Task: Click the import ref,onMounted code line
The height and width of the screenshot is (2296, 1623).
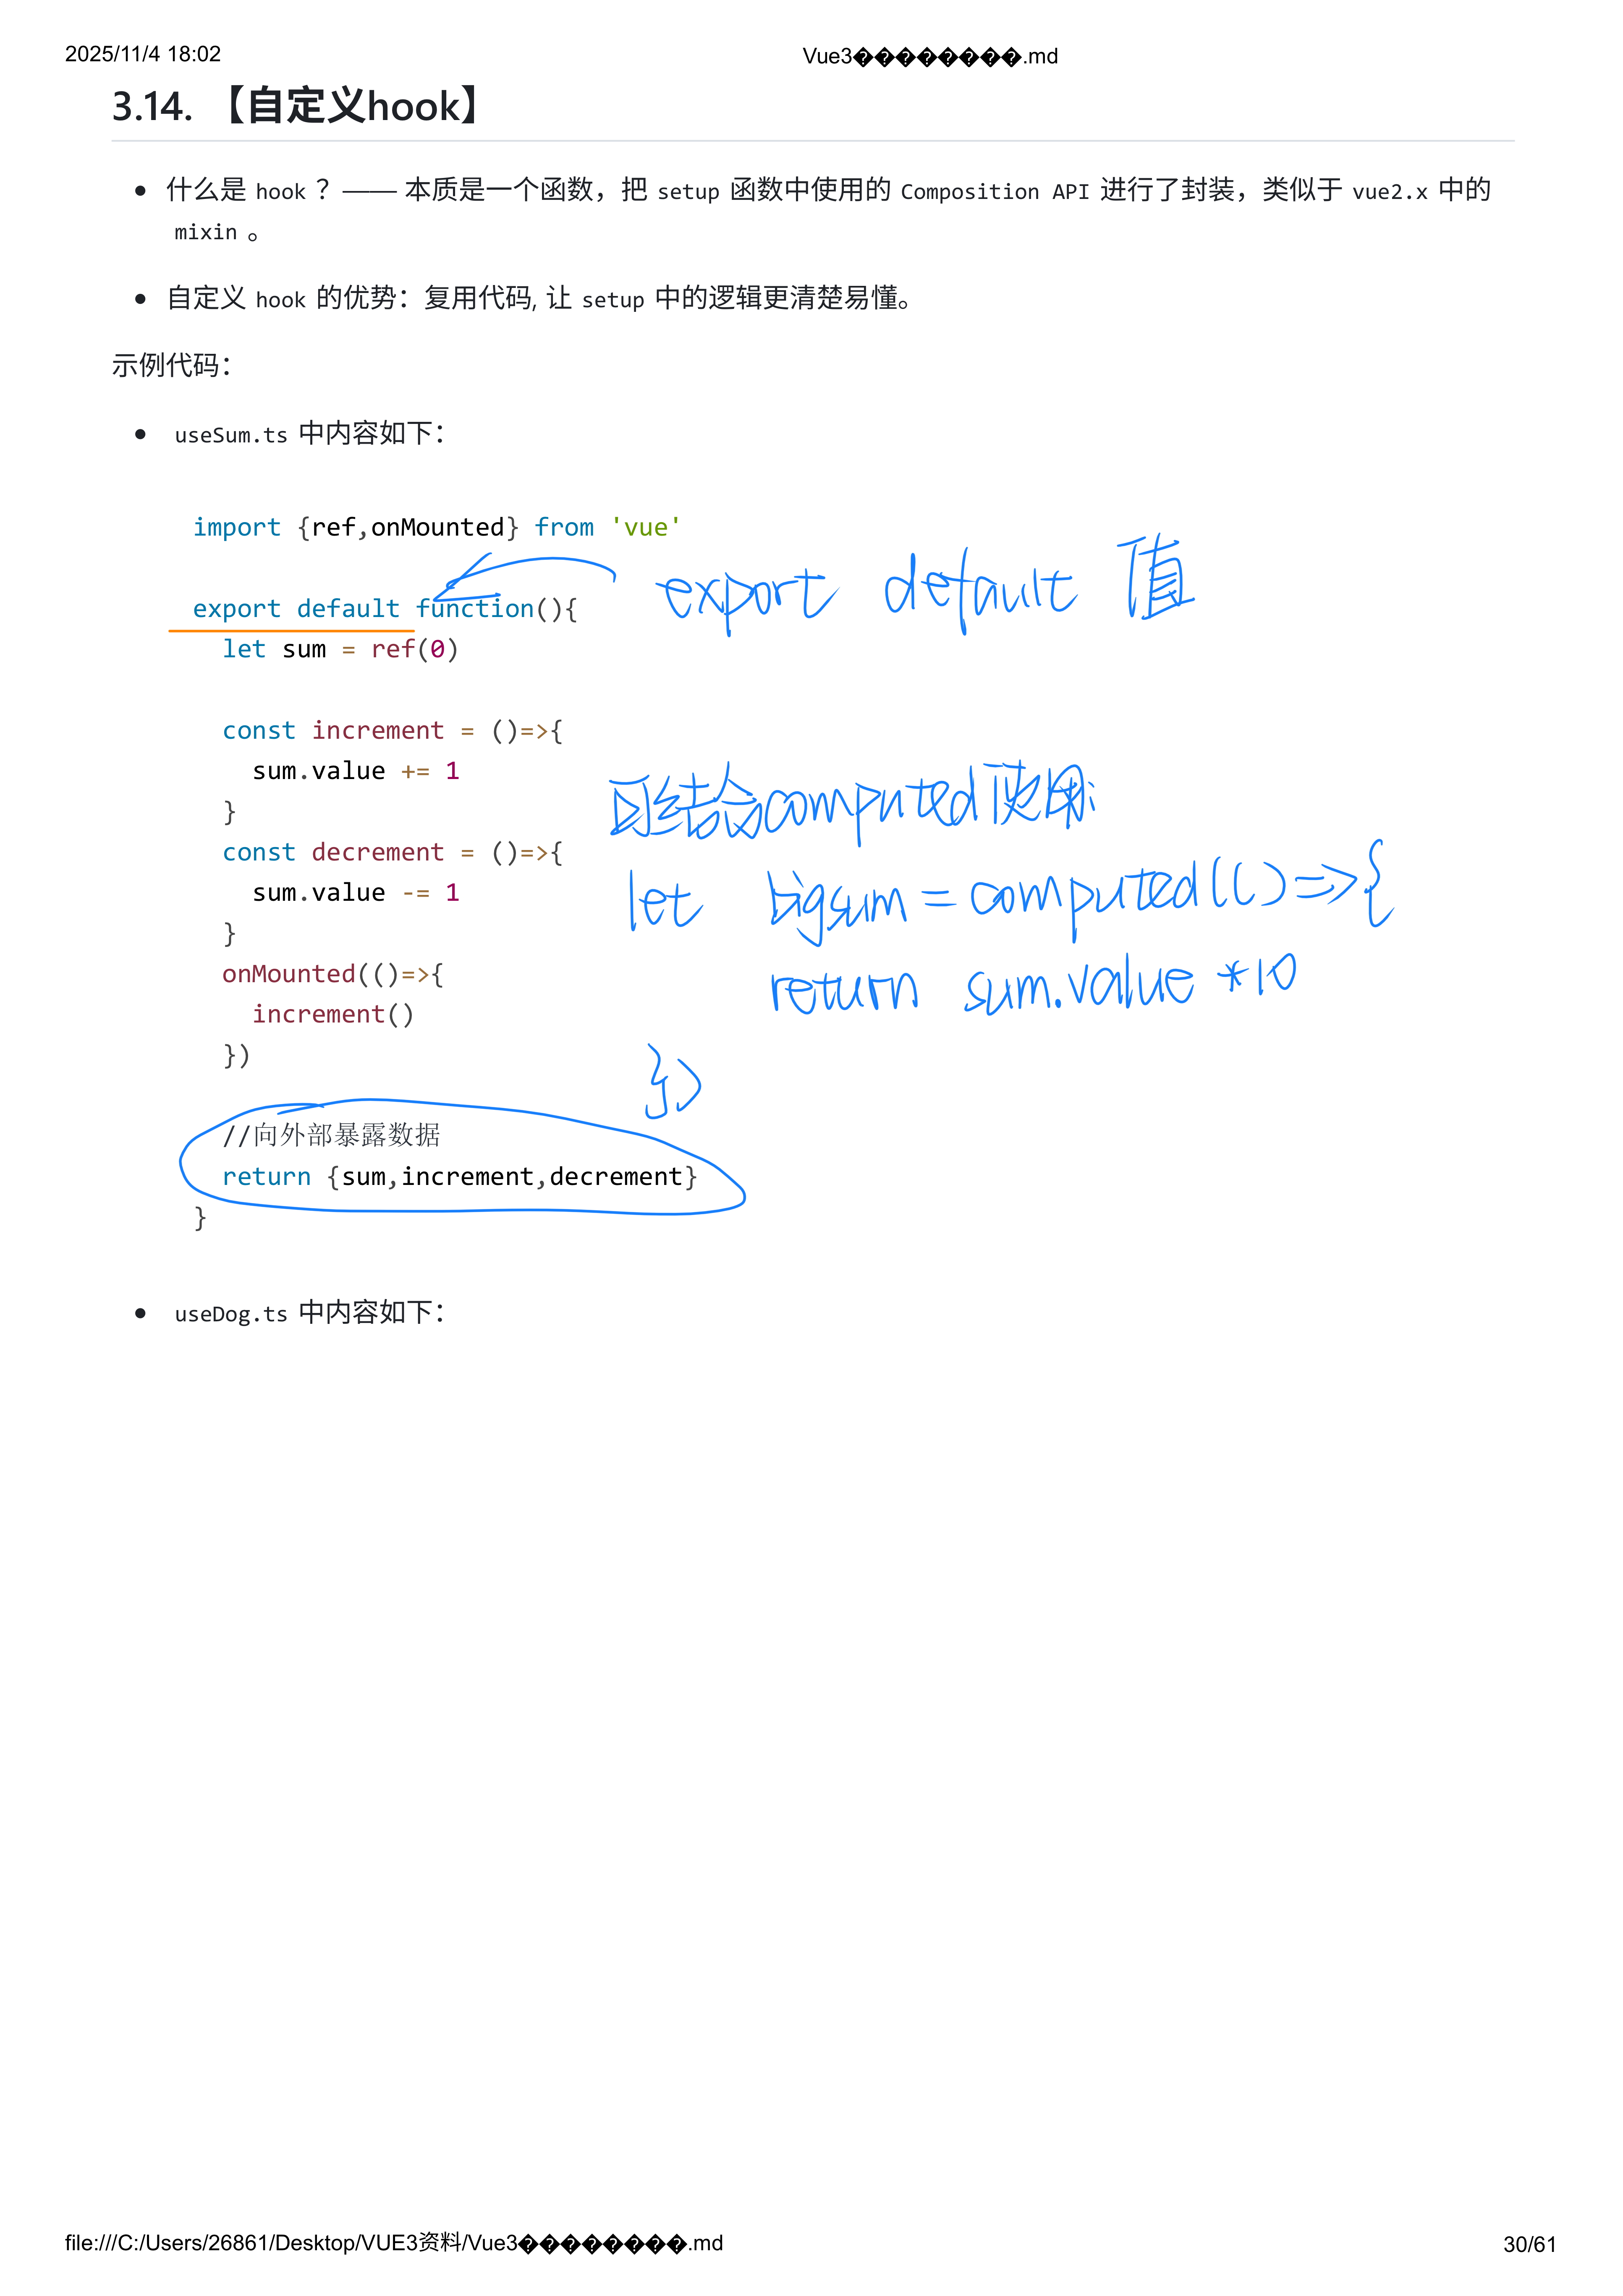Action: tap(436, 527)
